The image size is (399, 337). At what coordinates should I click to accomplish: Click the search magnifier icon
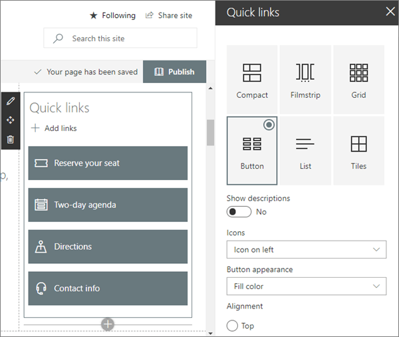coord(58,39)
